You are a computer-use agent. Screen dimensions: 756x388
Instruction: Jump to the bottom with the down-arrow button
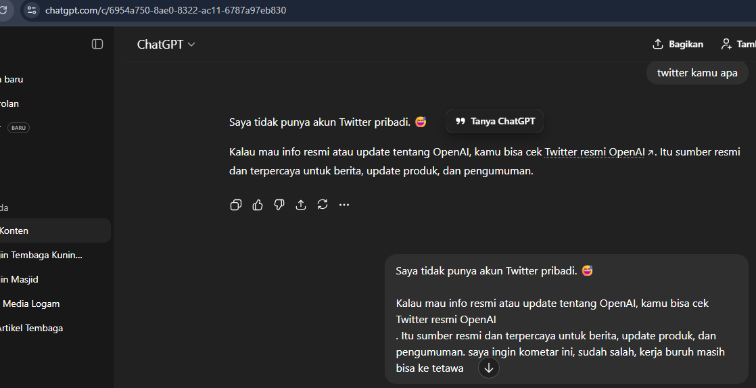(x=489, y=368)
